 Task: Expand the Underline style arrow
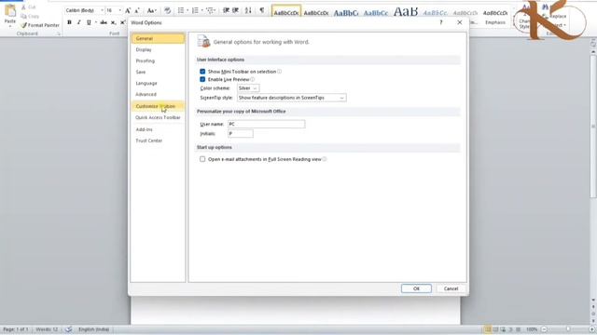click(95, 22)
